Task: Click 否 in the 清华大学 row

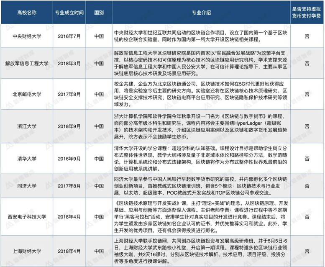Action: 307,159
